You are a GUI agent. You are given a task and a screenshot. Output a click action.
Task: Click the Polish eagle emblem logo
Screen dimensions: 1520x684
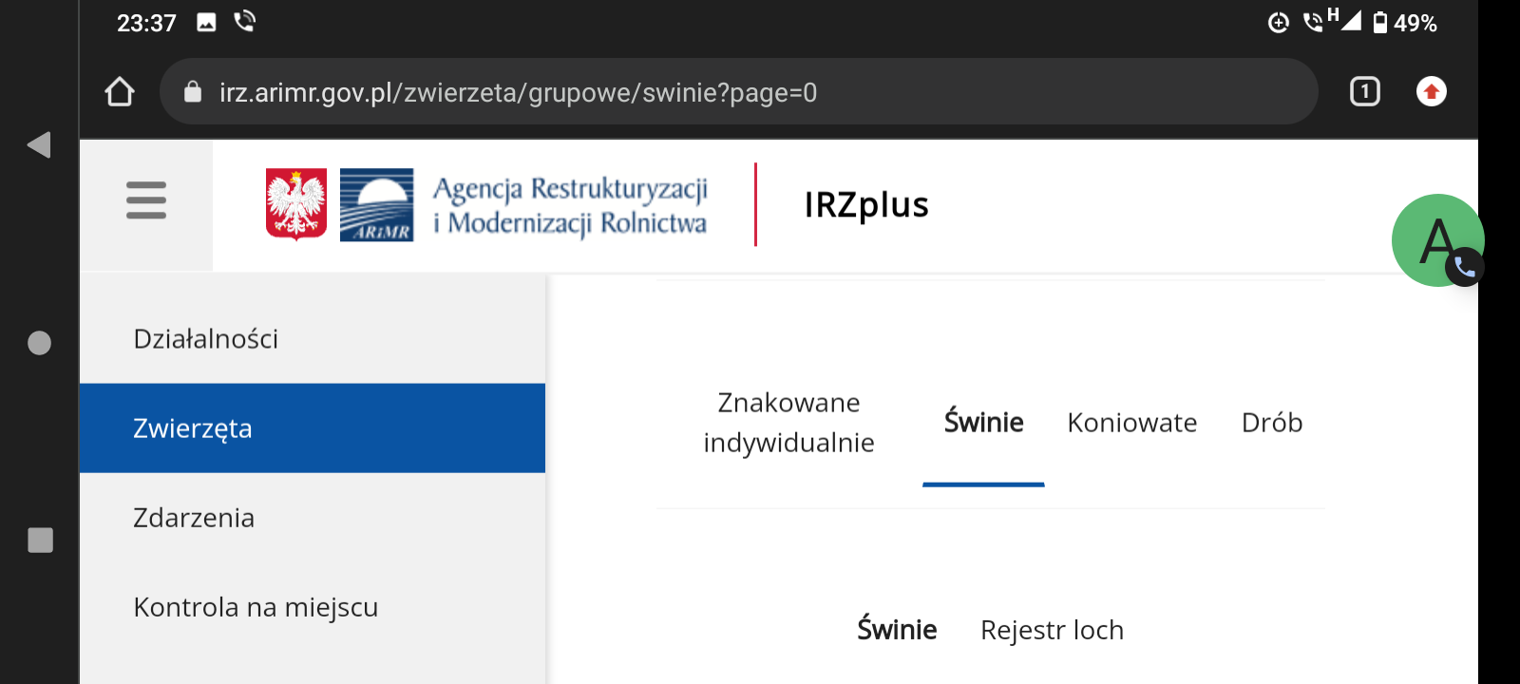pos(296,204)
